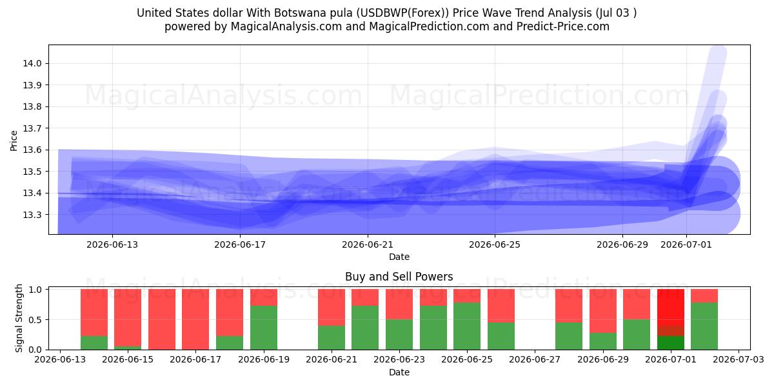Click the 2026-06-17 date on price chart
774x387 pixels.
240,244
